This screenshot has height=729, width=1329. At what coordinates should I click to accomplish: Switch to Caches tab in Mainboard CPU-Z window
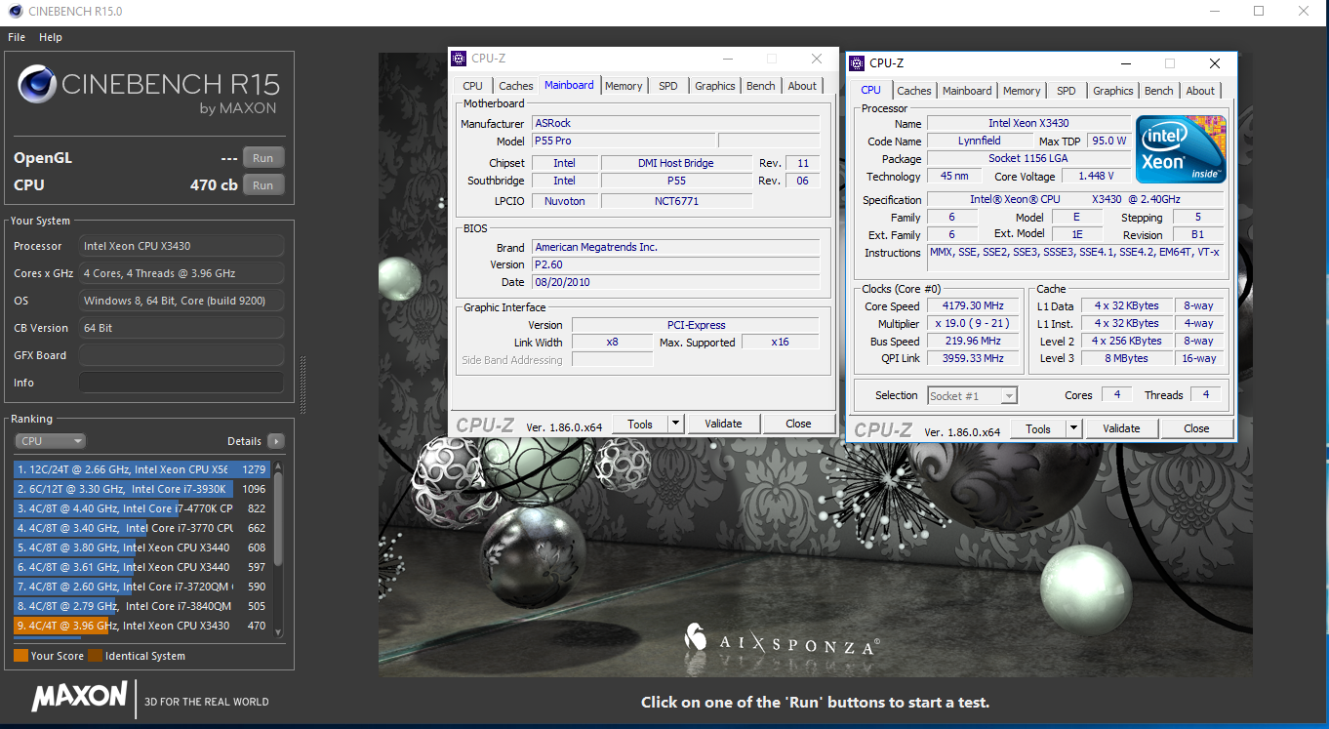tap(515, 86)
